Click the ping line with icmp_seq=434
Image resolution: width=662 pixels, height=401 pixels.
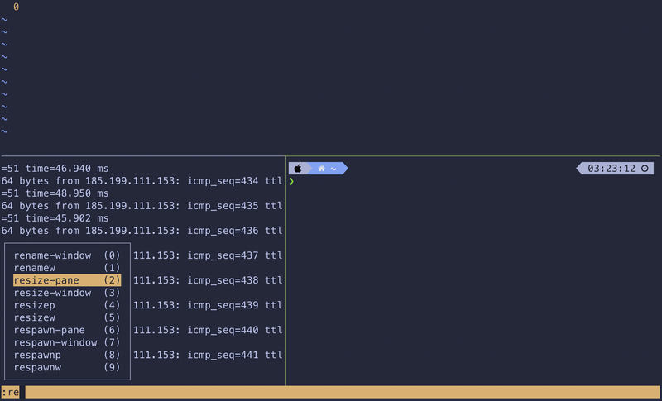coord(142,181)
